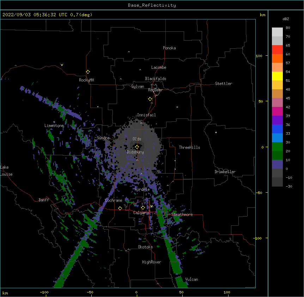Click the RockyMH label
Image resolution: width=304 pixels, height=297 pixels.
coord(86,80)
